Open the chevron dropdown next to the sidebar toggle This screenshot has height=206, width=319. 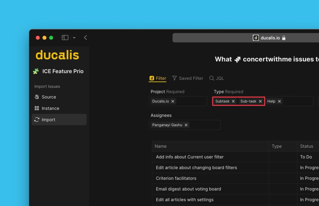click(74, 37)
